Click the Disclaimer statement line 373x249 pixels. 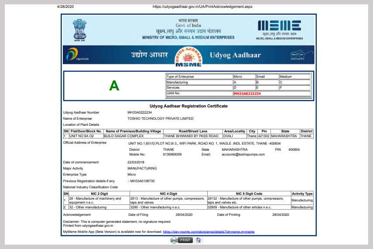117,221
